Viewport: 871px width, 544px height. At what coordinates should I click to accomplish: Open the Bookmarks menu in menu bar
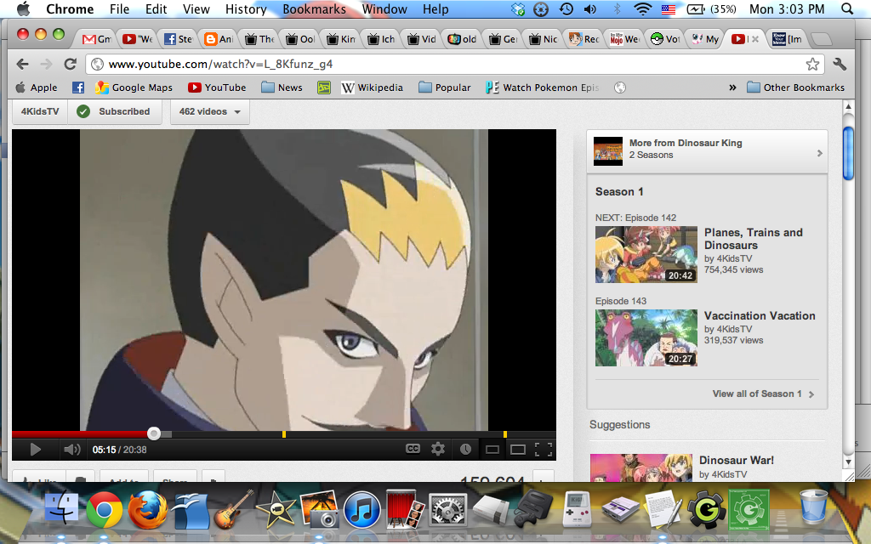314,8
